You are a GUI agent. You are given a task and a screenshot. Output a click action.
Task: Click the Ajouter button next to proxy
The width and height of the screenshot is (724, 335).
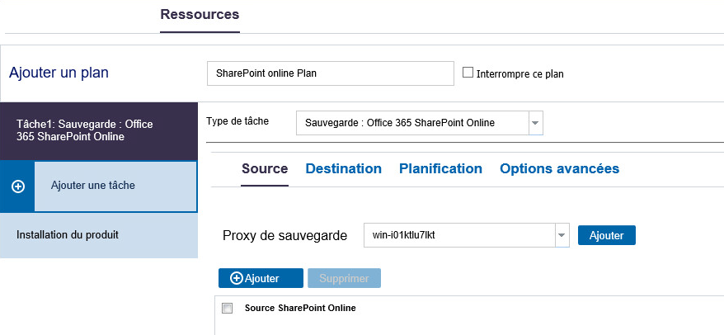coord(606,235)
